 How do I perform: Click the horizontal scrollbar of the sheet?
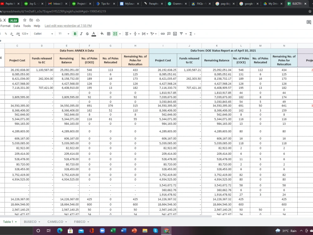106,216
